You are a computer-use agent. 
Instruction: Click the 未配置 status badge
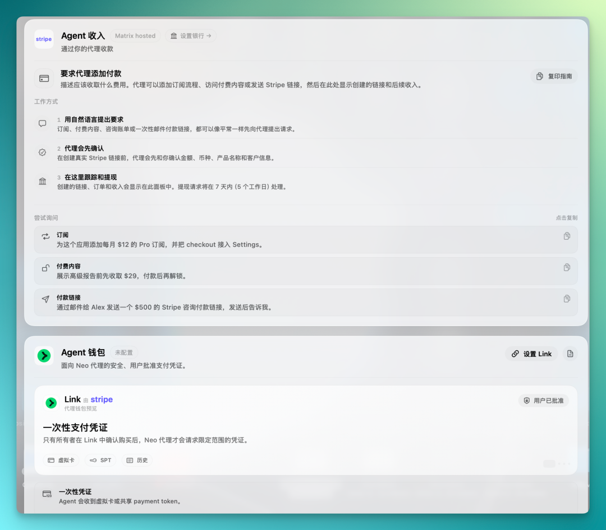tap(124, 352)
